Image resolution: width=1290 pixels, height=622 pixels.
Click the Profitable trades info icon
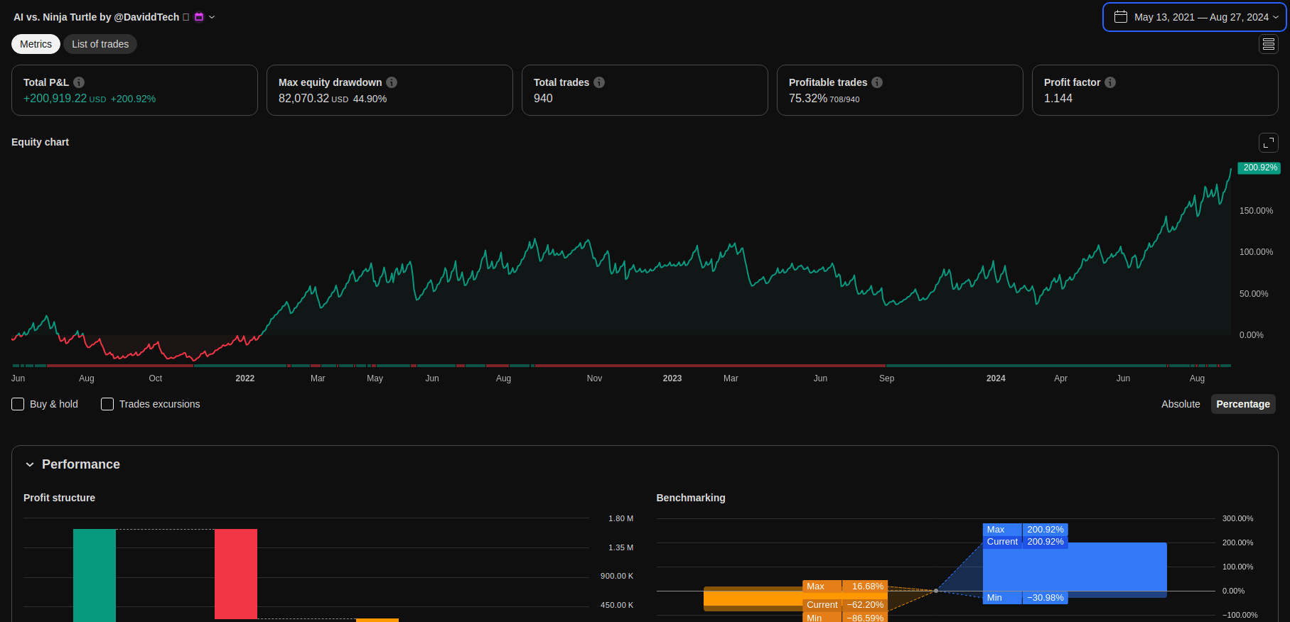coord(877,82)
